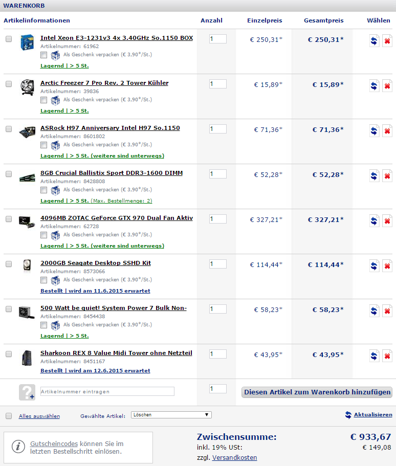Remove Sharkoon REX 8 tower from the cart
The height and width of the screenshot is (466, 396).
click(387, 357)
